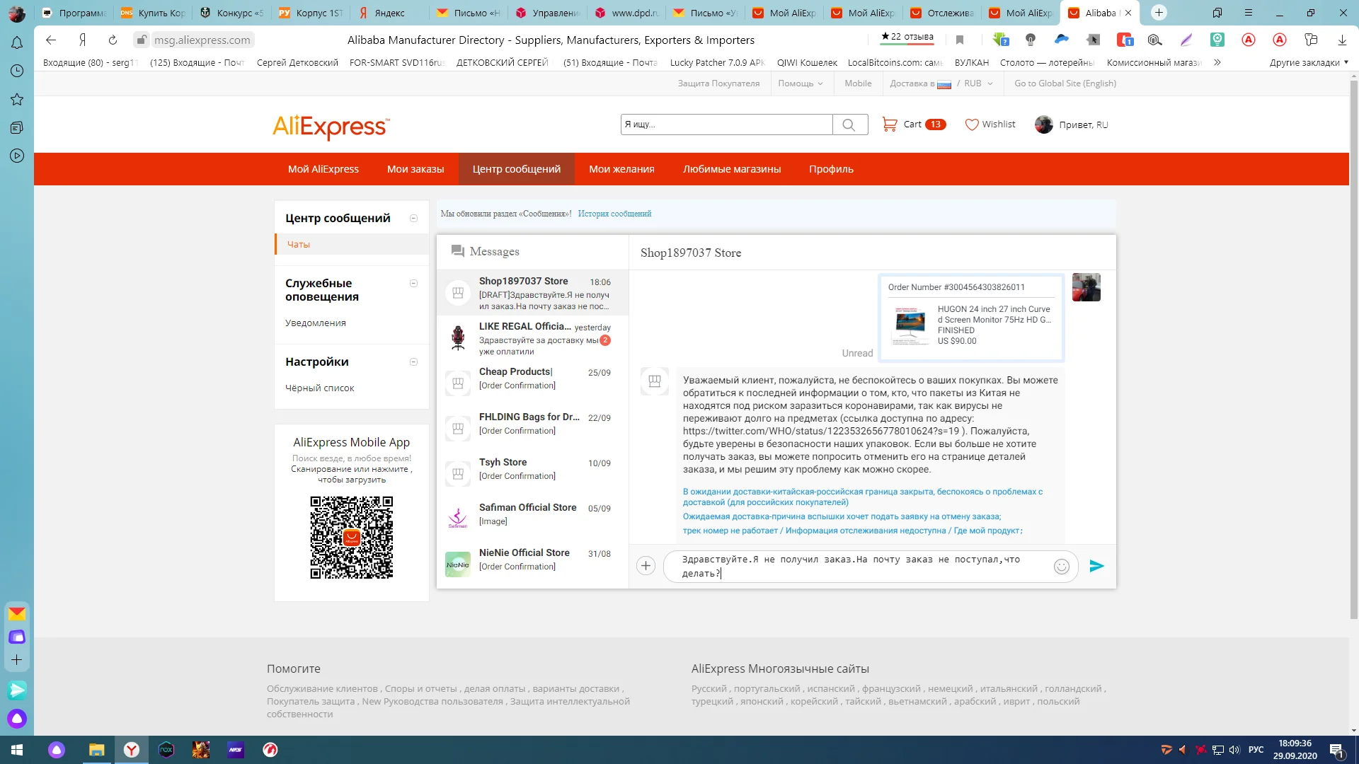Click the browser bookmark page icon
The image size is (1359, 764).
click(960, 40)
